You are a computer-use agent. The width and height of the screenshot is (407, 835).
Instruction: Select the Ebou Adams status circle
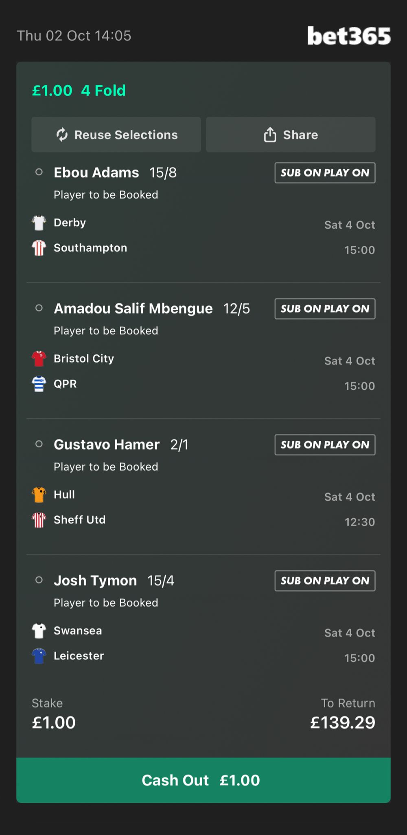(39, 172)
